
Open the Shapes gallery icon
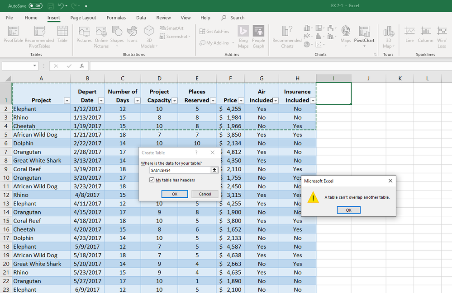(x=117, y=32)
